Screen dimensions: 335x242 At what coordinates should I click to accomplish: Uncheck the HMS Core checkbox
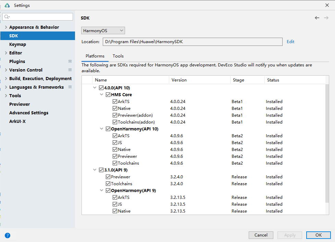pos(108,94)
